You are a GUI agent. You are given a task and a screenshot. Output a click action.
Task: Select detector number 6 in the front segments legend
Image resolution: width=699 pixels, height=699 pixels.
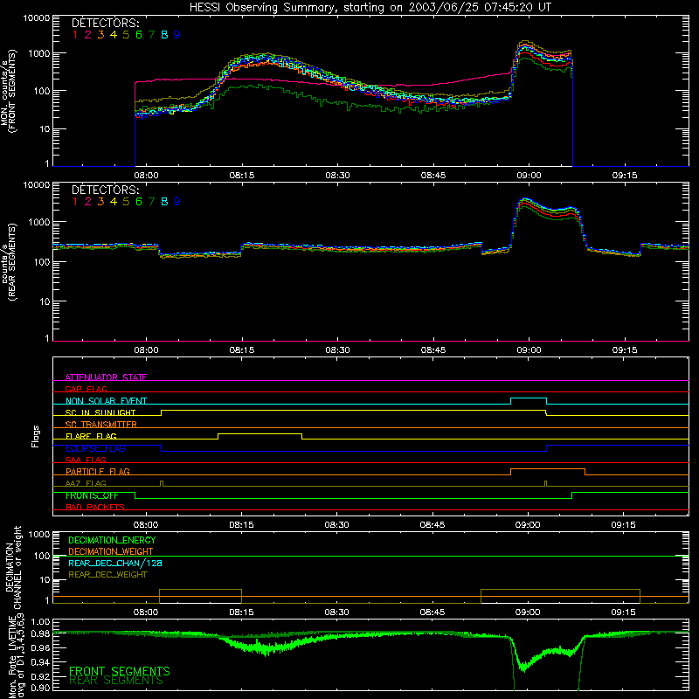coord(139,35)
